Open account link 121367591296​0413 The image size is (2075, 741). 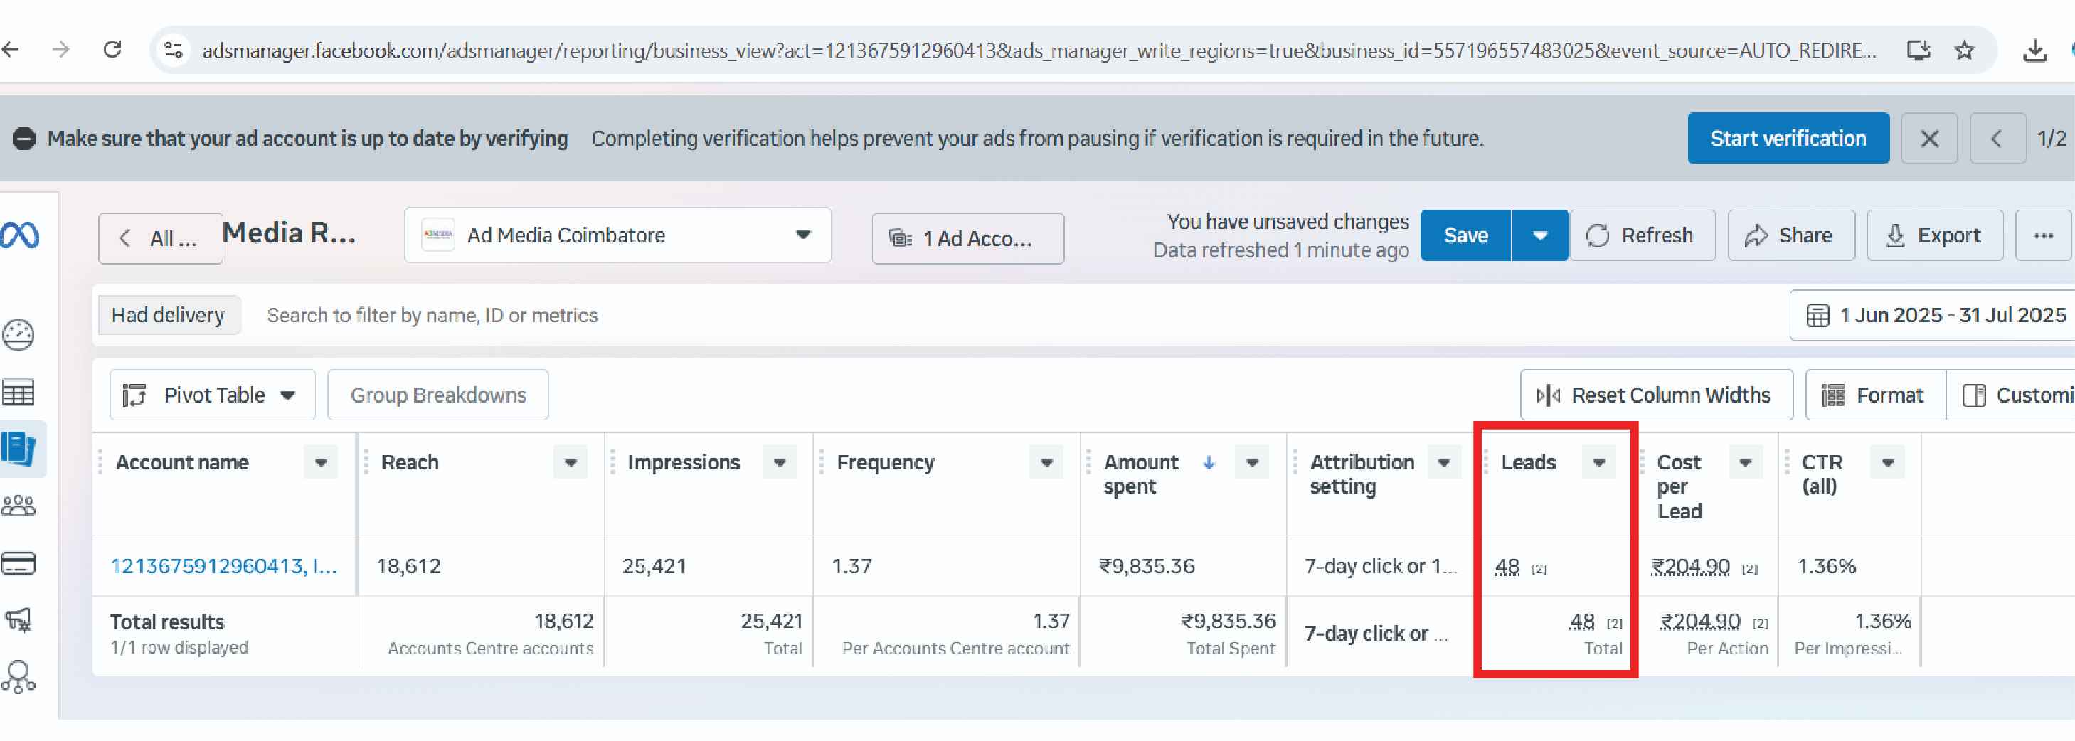point(223,566)
